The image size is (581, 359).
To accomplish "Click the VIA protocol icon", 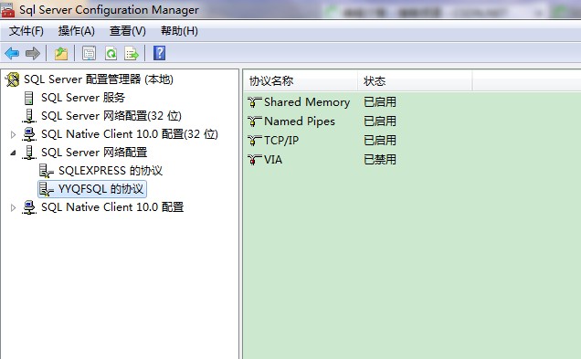I will [255, 159].
